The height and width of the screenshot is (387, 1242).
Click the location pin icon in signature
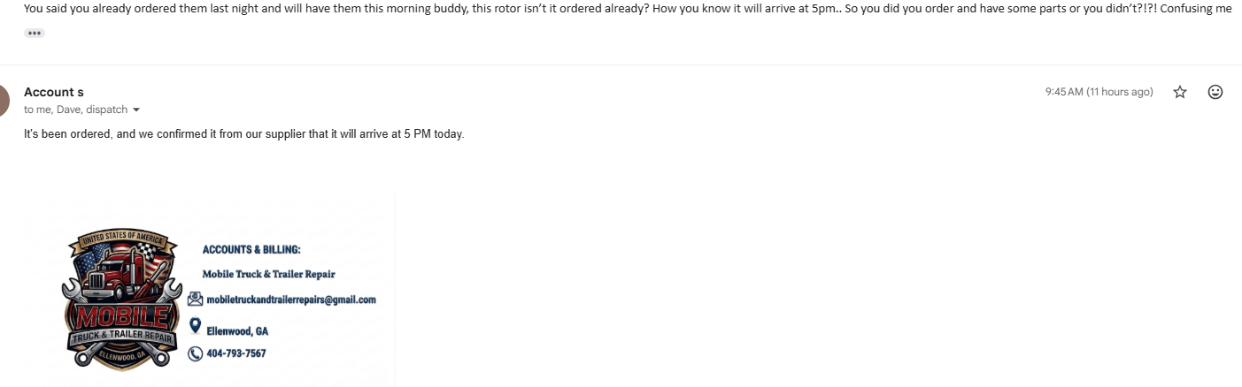coord(196,326)
